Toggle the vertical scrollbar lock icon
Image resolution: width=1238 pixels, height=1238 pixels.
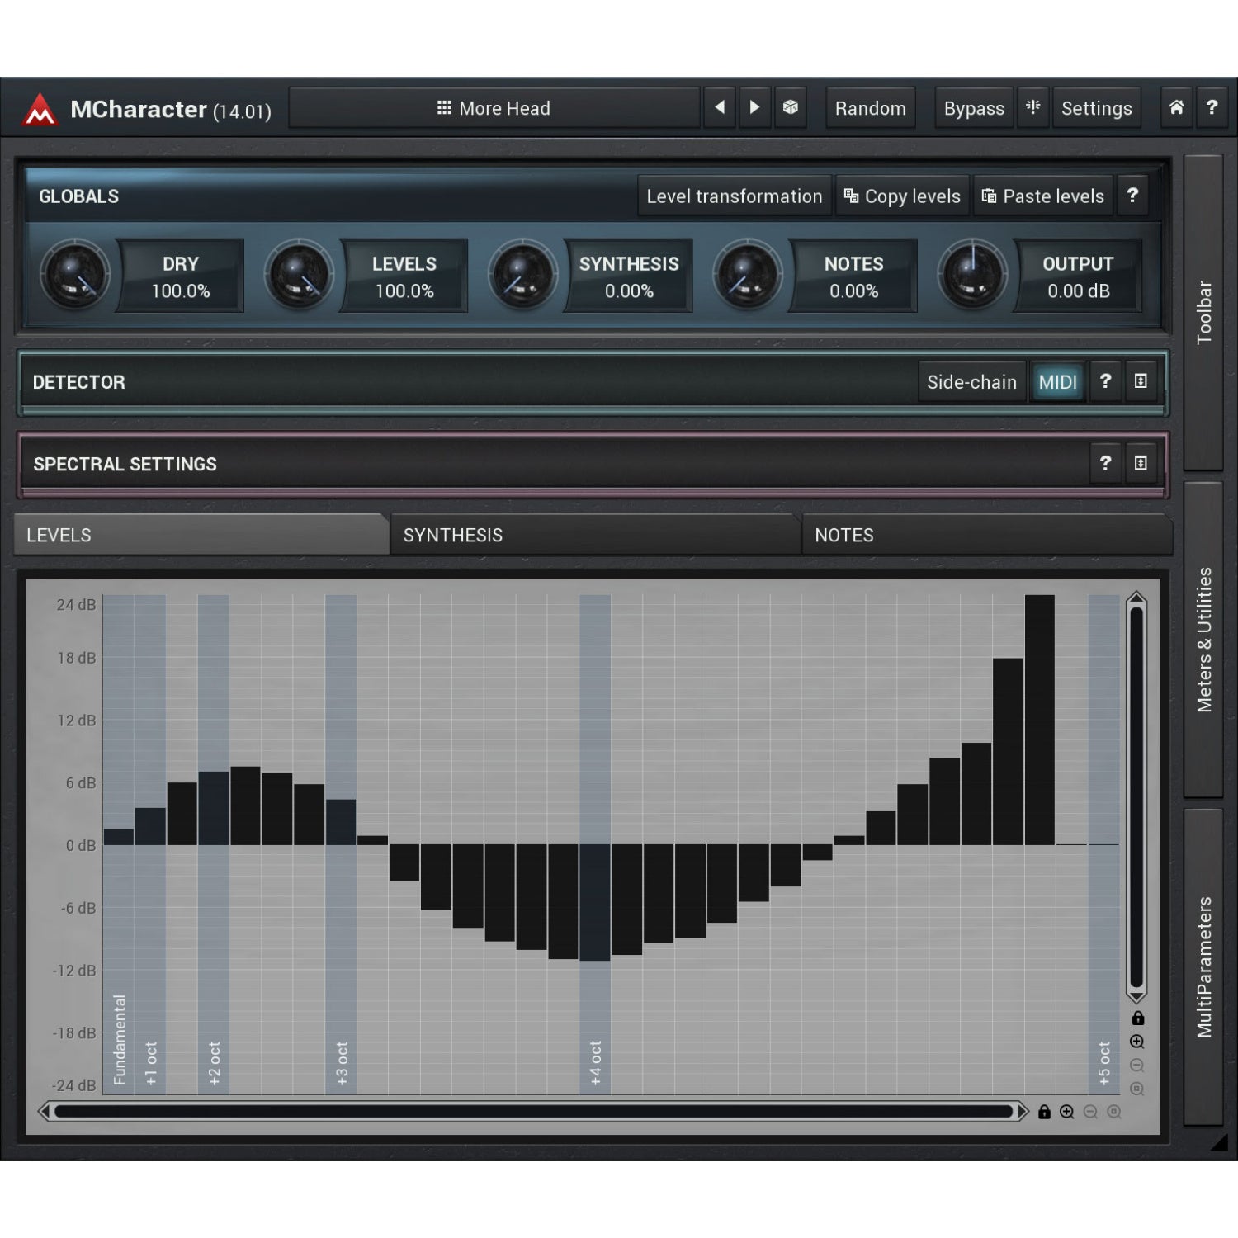1137,1018
